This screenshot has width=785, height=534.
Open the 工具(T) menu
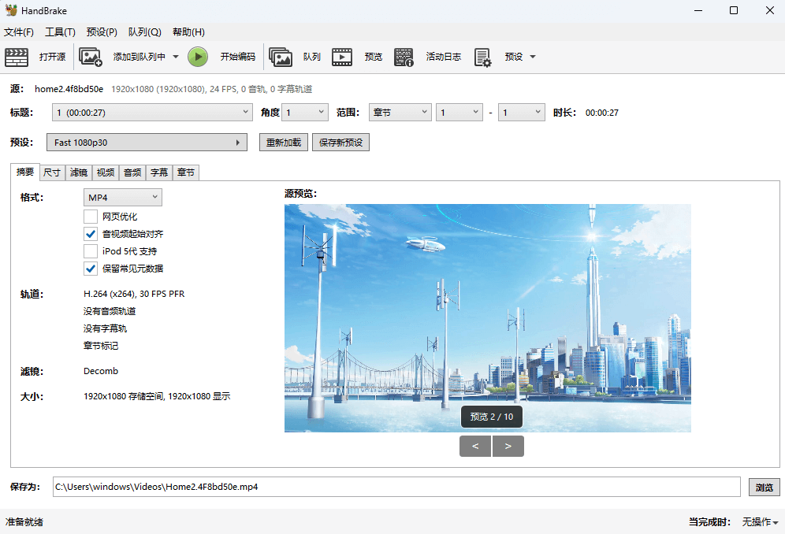click(60, 32)
